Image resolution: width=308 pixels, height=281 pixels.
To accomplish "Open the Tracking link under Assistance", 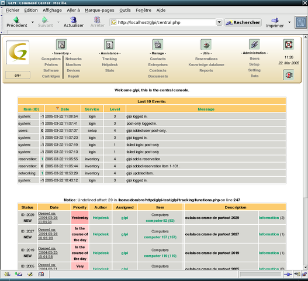I will (109, 59).
